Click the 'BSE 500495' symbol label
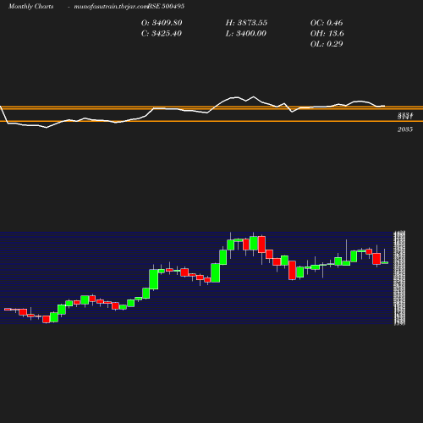The width and height of the screenshot is (423, 423). pos(166,7)
